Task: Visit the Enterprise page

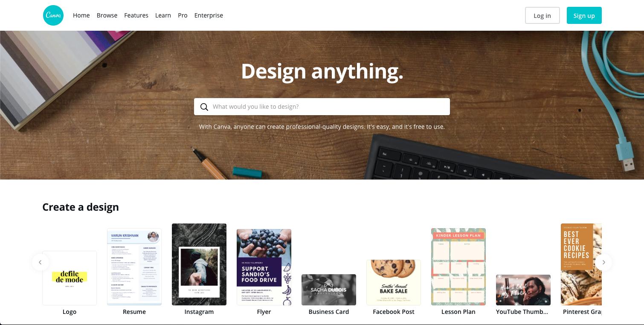Action: click(209, 15)
